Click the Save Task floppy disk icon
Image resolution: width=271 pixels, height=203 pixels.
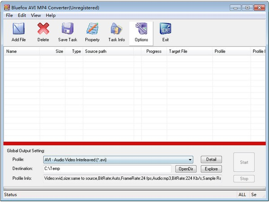coord(68,28)
